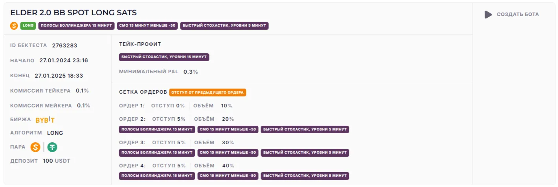Click the Bybit exchange logo
Screen dimensions: 558x187
(45, 120)
